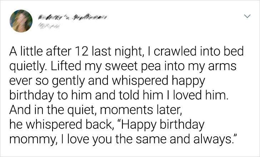Open the blurred author display name
This screenshot has width=260, height=157.
click(72, 17)
